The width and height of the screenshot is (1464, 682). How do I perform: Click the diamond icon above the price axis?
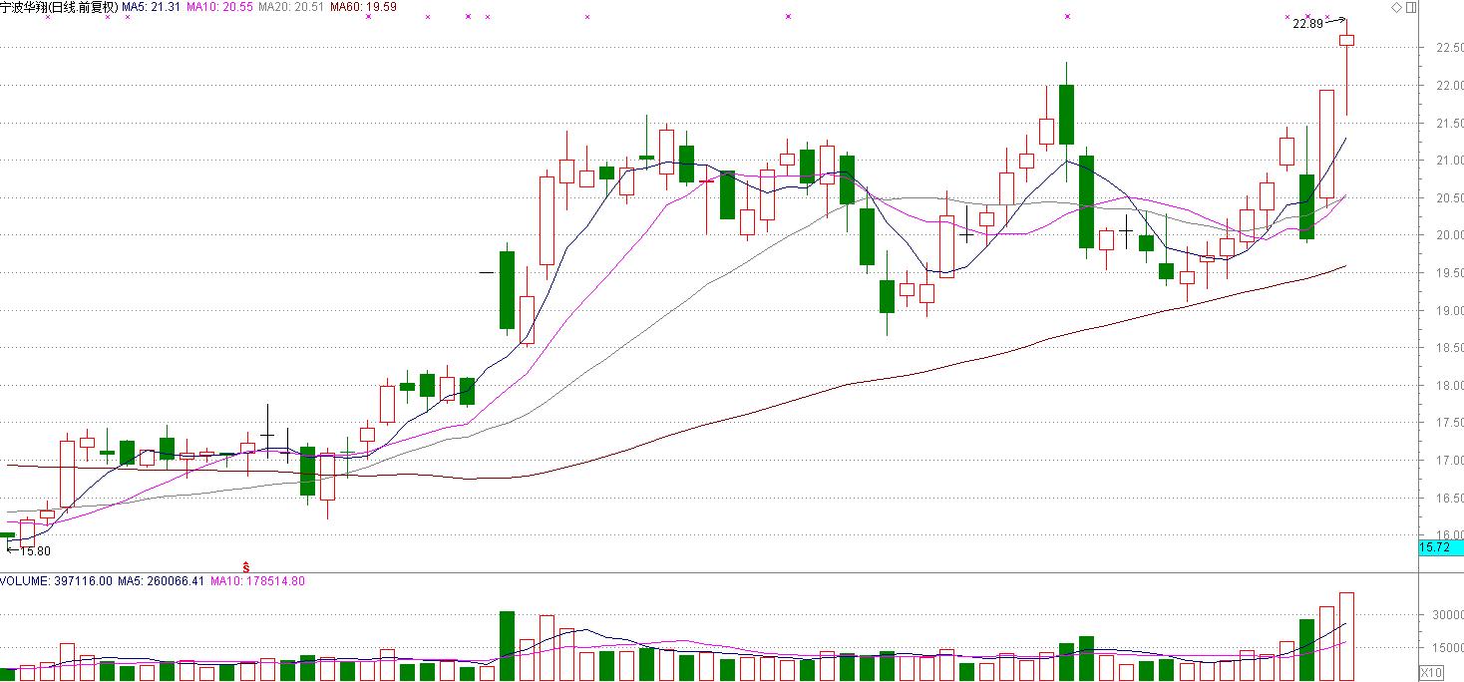point(1397,8)
